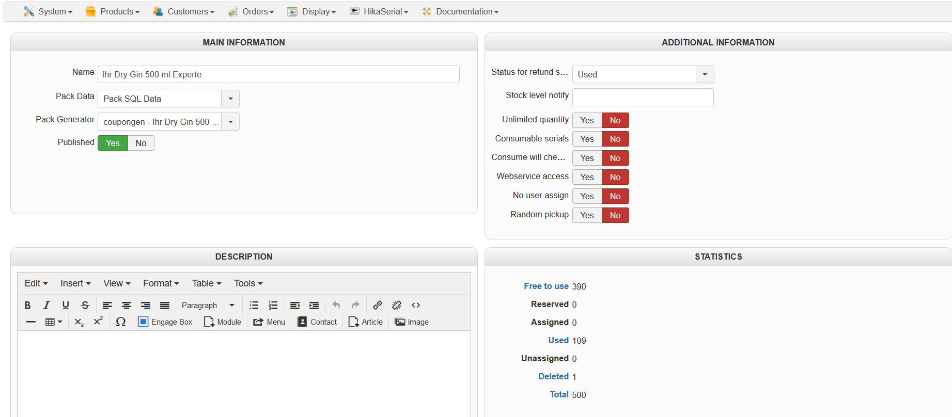Open Status for refund dropdown
The image size is (952, 417).
(643, 74)
